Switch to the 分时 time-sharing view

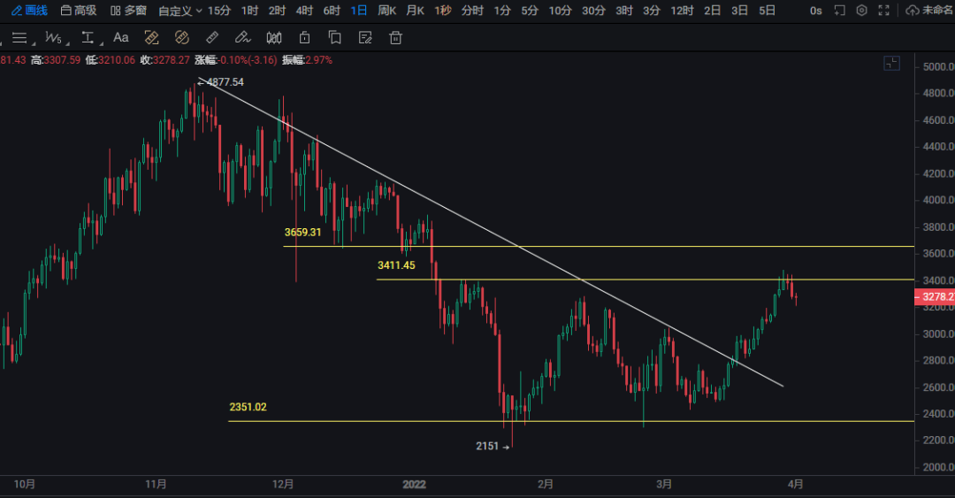pos(472,11)
